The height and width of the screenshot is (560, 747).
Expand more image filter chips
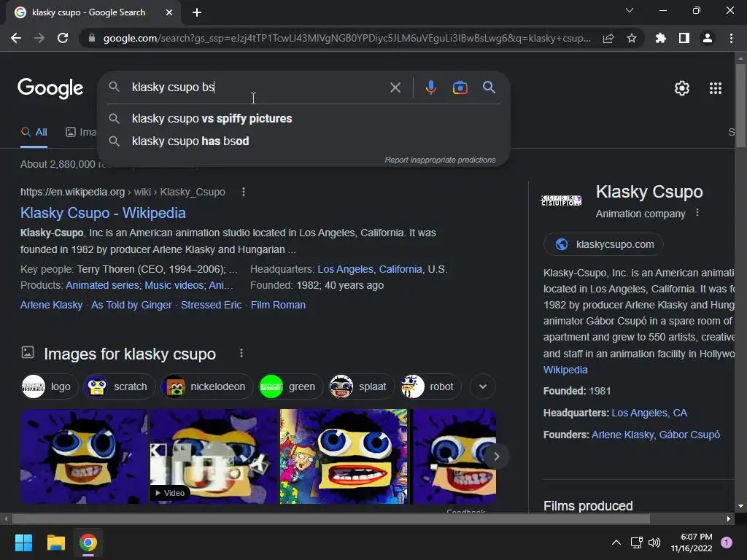pos(483,386)
